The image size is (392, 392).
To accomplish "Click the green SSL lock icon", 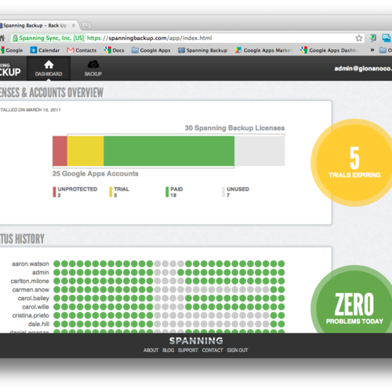I will coord(15,38).
